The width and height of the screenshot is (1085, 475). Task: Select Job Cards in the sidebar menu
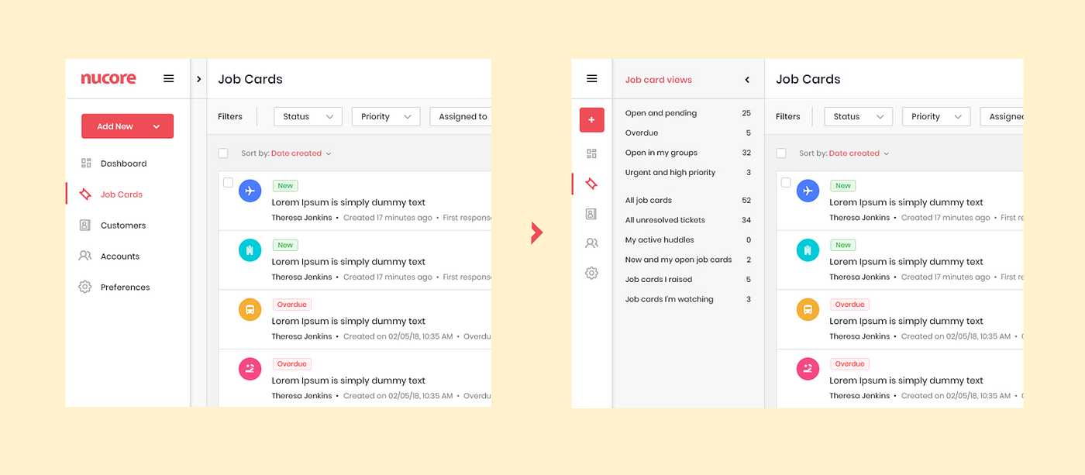tap(122, 194)
